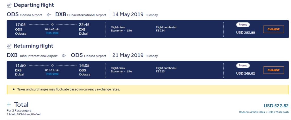The width and height of the screenshot is (291, 120).
Task: Click the Promo badge on the departing flight
Action: pos(243,25)
